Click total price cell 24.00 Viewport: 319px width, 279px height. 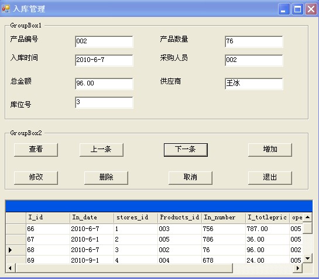267,260
